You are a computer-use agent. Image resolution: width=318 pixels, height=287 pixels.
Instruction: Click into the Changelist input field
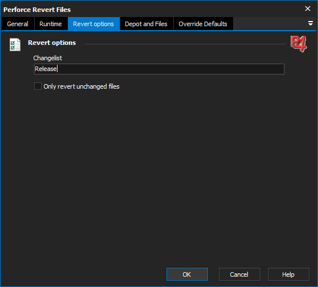click(159, 69)
